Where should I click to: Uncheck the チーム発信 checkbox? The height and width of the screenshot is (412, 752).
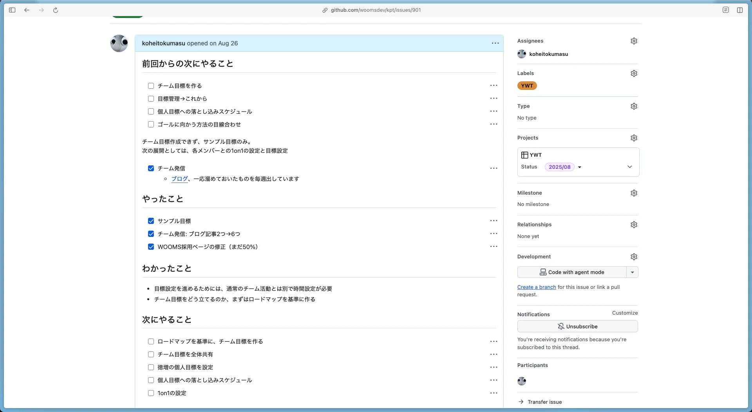tap(151, 168)
